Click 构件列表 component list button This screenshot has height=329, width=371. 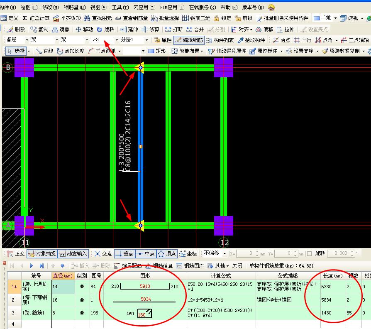point(220,40)
